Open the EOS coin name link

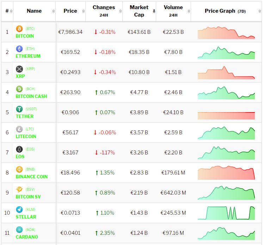pyautogui.click(x=20, y=157)
